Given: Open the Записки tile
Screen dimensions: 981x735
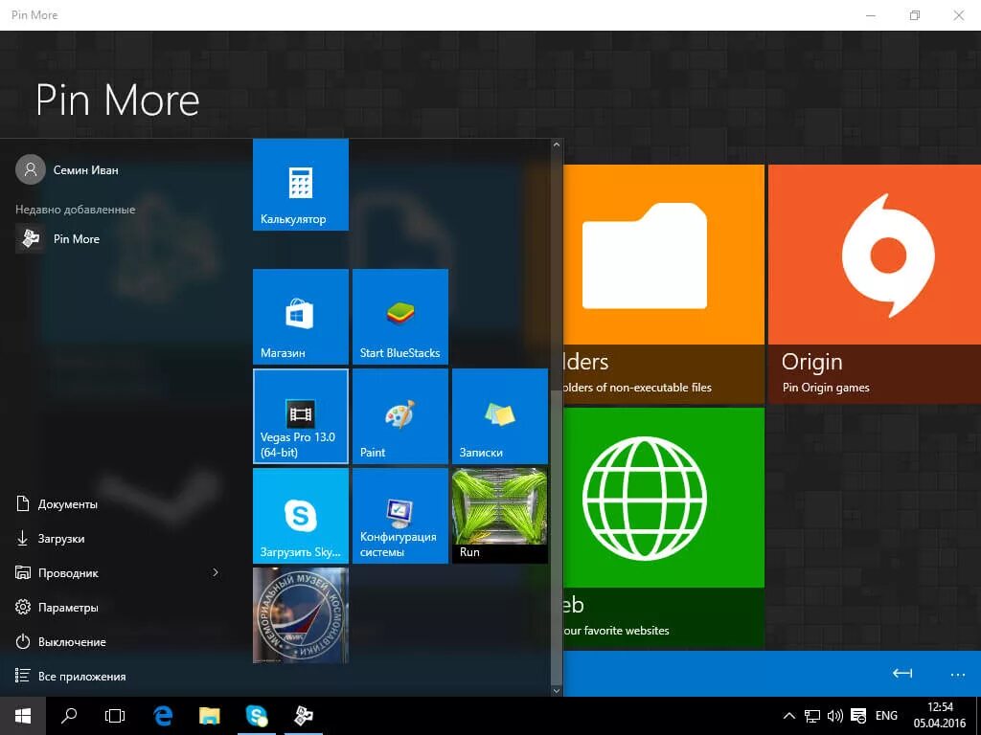Looking at the screenshot, I should (499, 416).
